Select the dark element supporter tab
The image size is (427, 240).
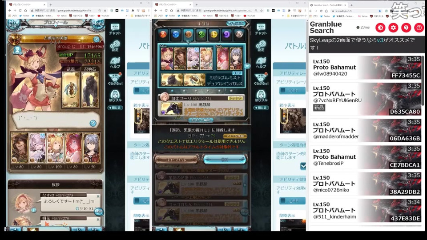pyautogui.click(x=226, y=34)
